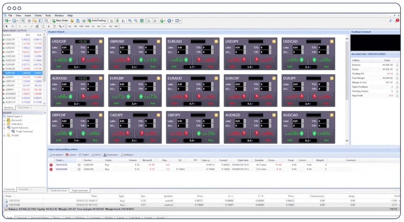Click the yellow settings icon on AUDCAD tile
This screenshot has height=222, width=404.
pos(331,115)
